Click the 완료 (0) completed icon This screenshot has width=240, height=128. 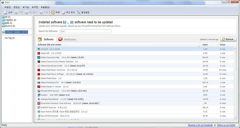click(4, 23)
